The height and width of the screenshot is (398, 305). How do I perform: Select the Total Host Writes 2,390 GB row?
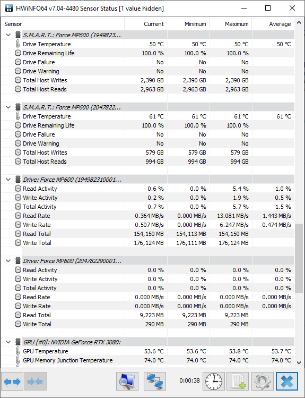(148, 80)
